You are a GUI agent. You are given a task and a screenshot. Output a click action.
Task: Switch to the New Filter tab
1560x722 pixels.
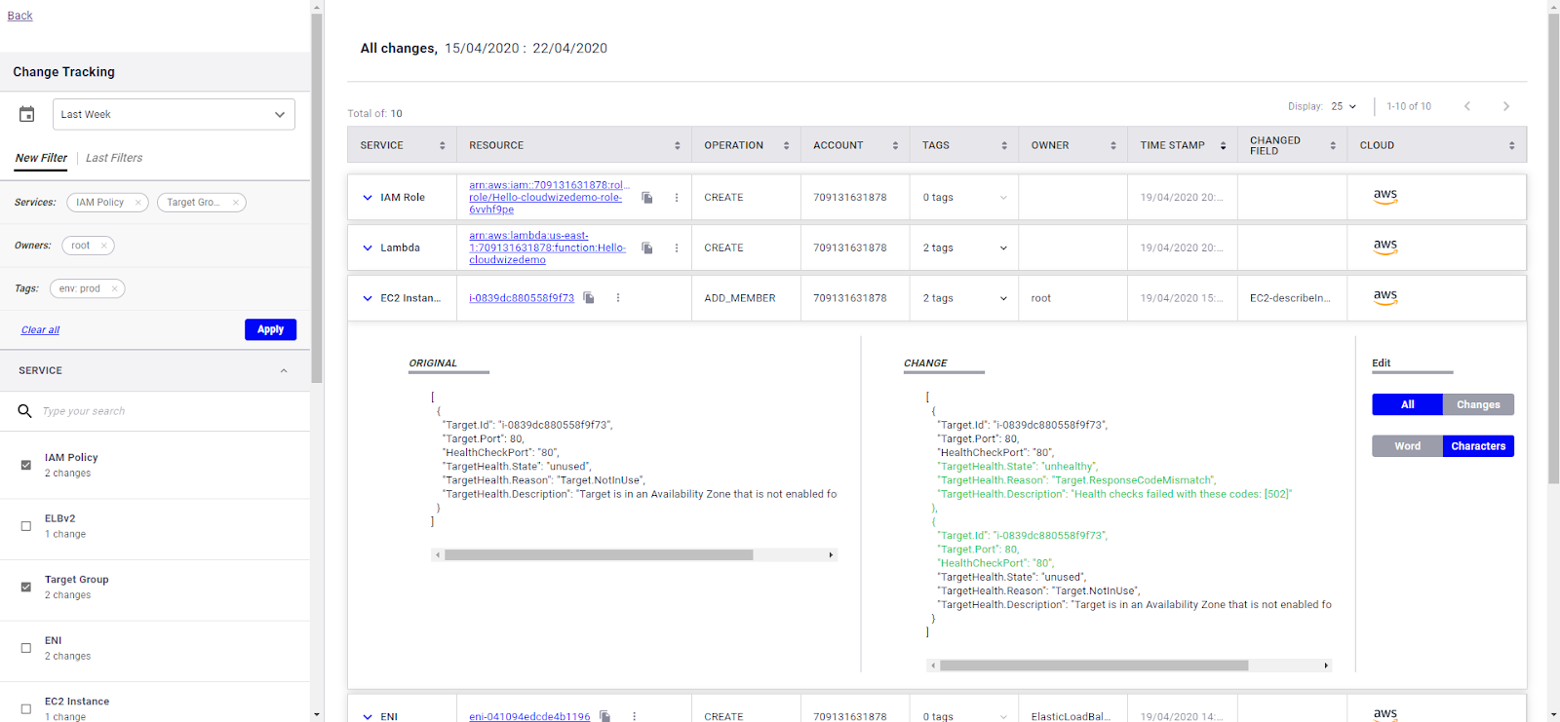point(41,158)
